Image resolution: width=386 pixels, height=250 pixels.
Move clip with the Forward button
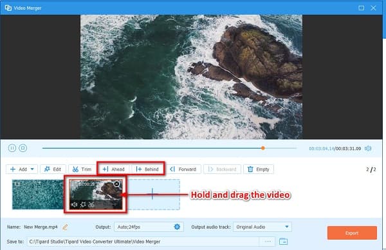[183, 169]
